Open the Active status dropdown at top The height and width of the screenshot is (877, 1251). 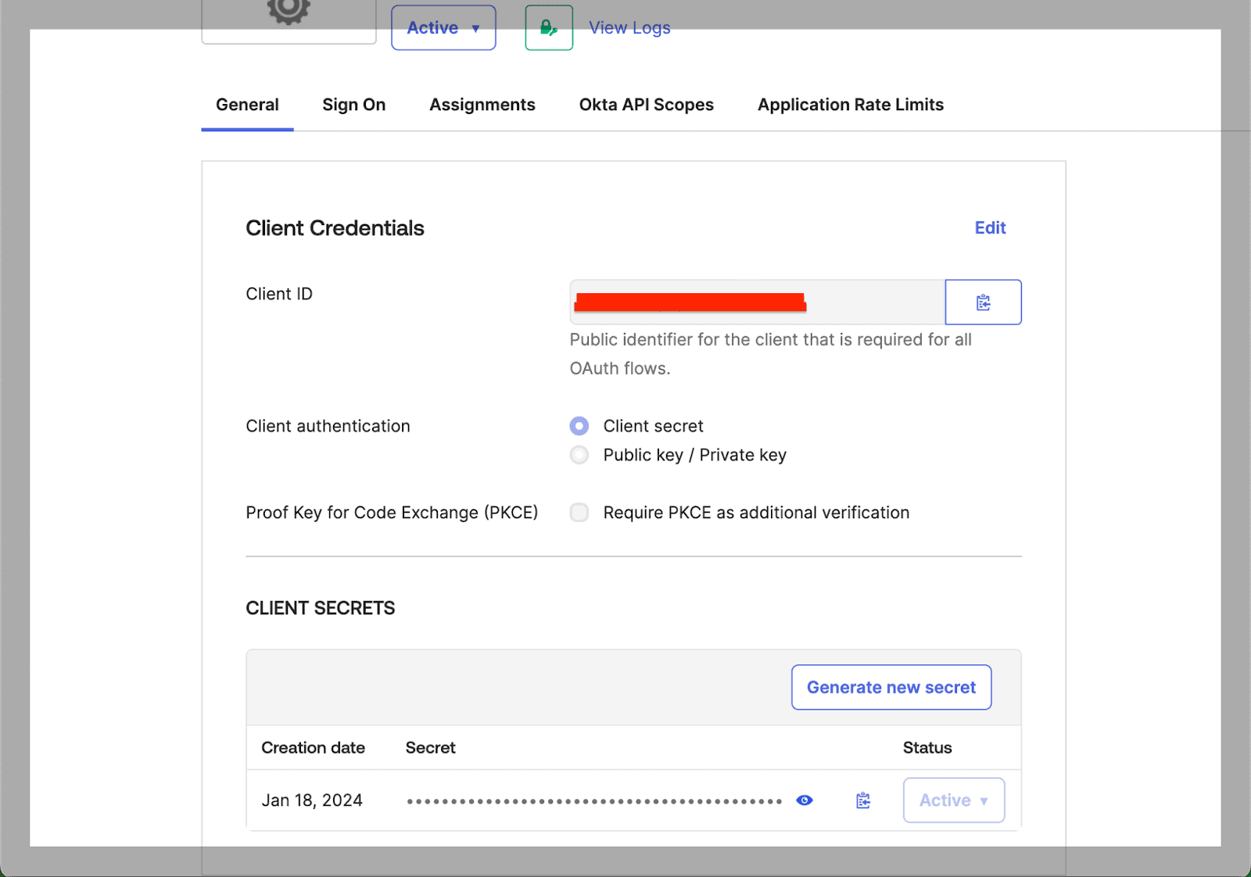[x=443, y=27]
